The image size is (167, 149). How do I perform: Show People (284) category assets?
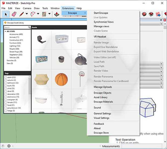(14, 49)
